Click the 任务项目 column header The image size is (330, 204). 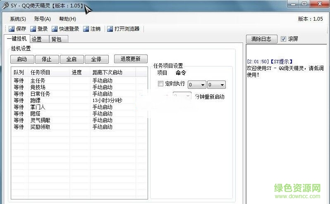[49, 73]
